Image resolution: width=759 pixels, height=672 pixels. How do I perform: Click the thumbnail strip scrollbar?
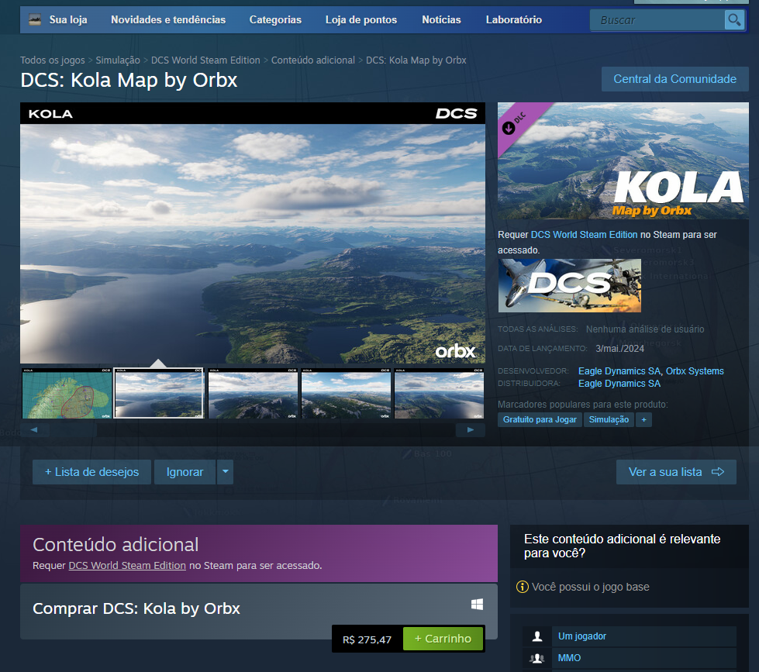(252, 430)
